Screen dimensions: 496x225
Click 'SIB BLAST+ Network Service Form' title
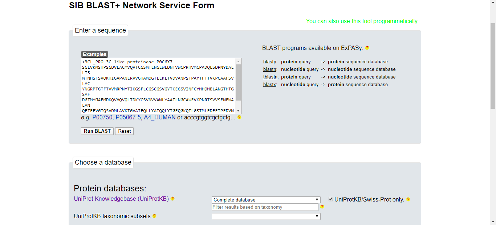coord(142,5)
